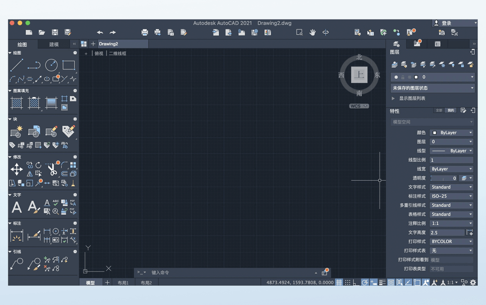Toggle polar tracking in status bar
Image resolution: width=486 pixels, height=305 pixels.
[365, 282]
